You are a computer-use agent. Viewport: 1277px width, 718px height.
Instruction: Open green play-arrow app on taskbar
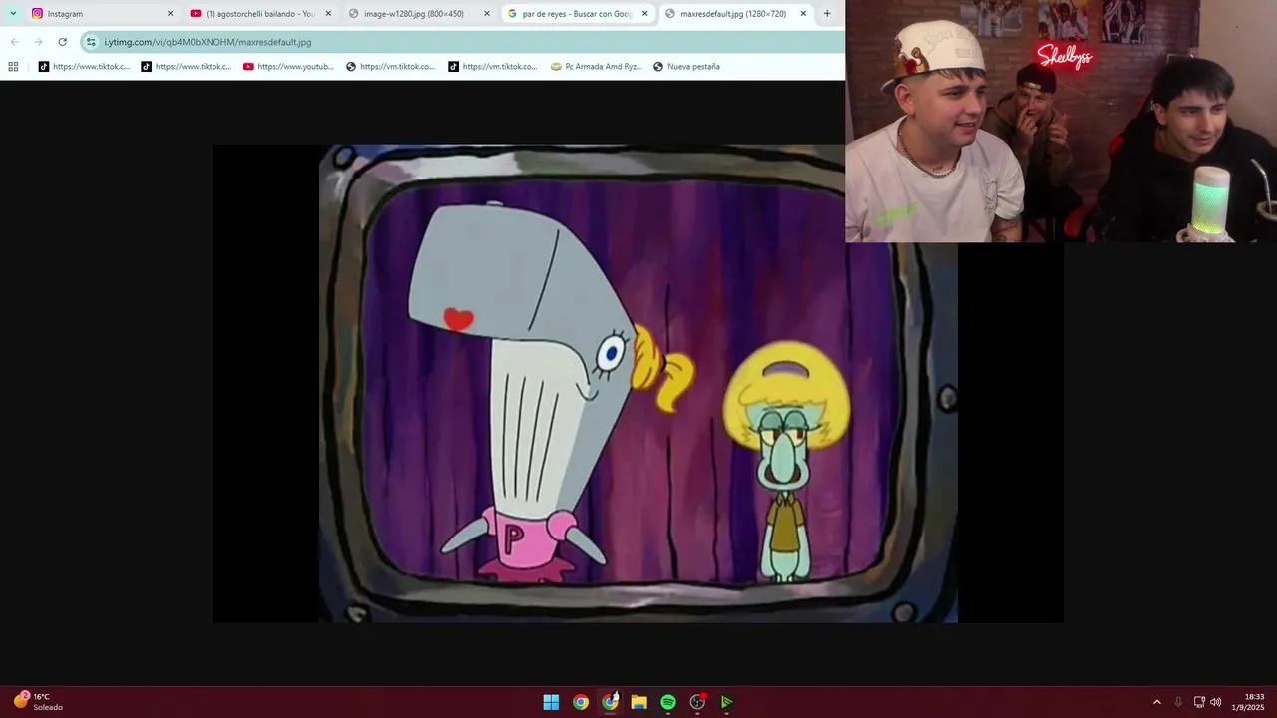point(727,702)
